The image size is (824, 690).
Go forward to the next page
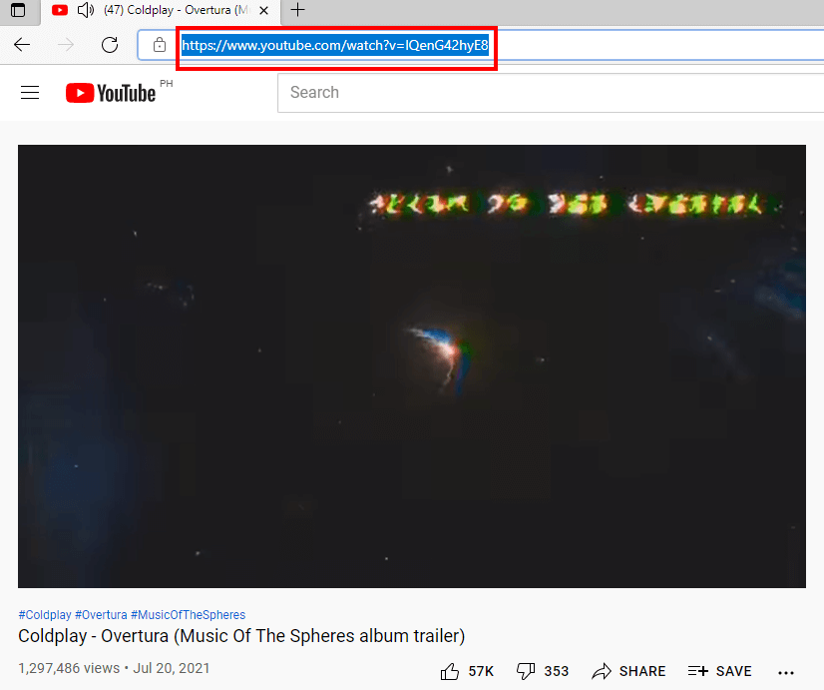[x=66, y=45]
